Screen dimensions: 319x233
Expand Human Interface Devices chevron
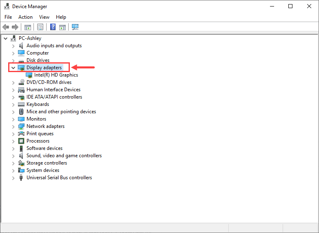click(x=13, y=90)
